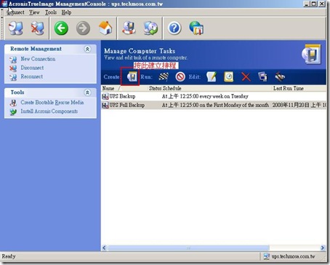
Task: Click the Create Bootable Rescue Media toolbar icon
Action: 129,28
